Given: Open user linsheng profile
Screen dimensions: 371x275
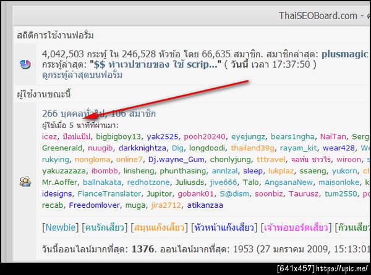Looking at the screenshot, I should click(139, 171).
